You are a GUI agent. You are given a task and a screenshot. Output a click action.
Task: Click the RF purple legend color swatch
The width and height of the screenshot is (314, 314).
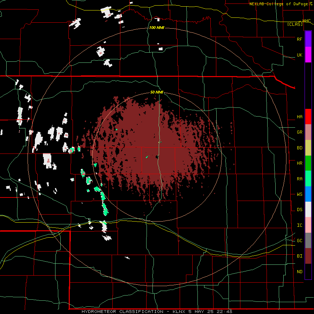pyautogui.click(x=308, y=39)
